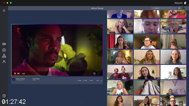Skip to next video
Image resolution: width=189 pixels, height=106 pixels.
(x=19, y=73)
